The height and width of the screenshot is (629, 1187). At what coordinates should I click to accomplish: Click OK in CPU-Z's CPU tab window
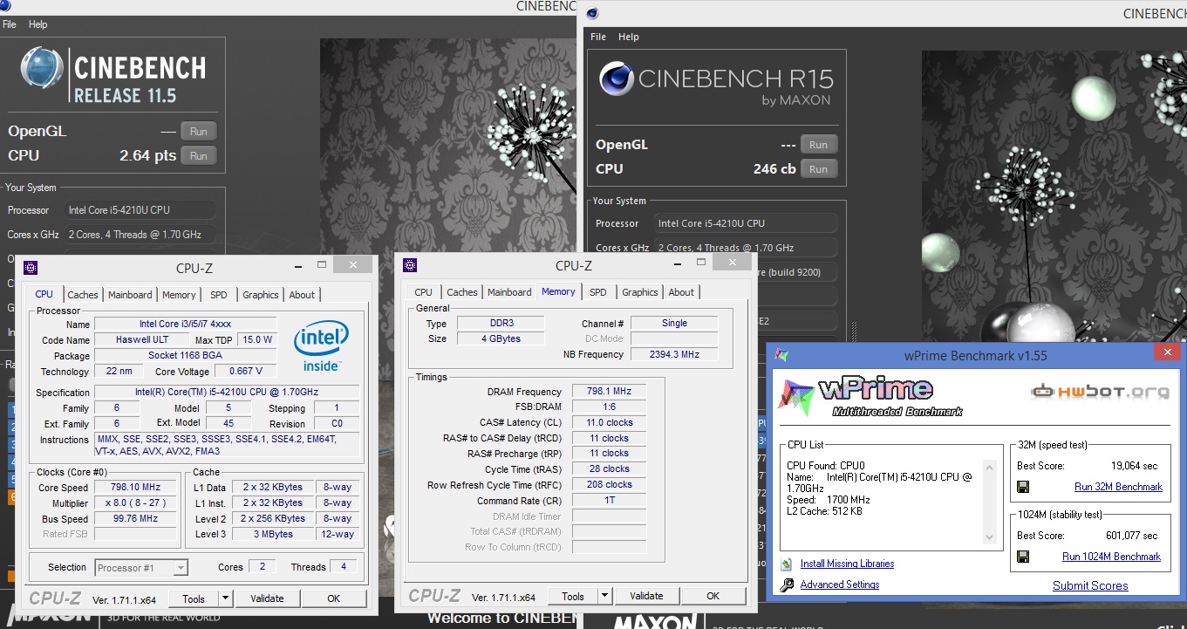[333, 598]
